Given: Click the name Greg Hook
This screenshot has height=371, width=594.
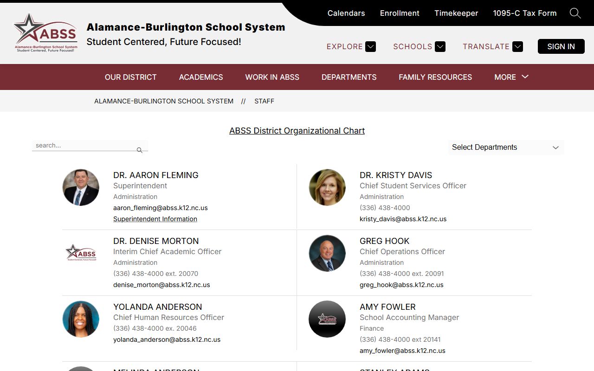Looking at the screenshot, I should (x=385, y=241).
